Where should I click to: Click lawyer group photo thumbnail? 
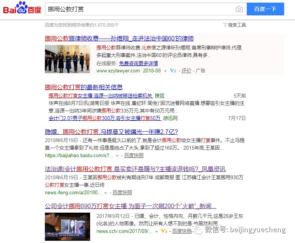click(x=67, y=59)
